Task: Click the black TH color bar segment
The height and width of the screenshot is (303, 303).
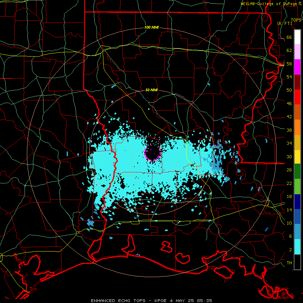Action: [x=297, y=262]
